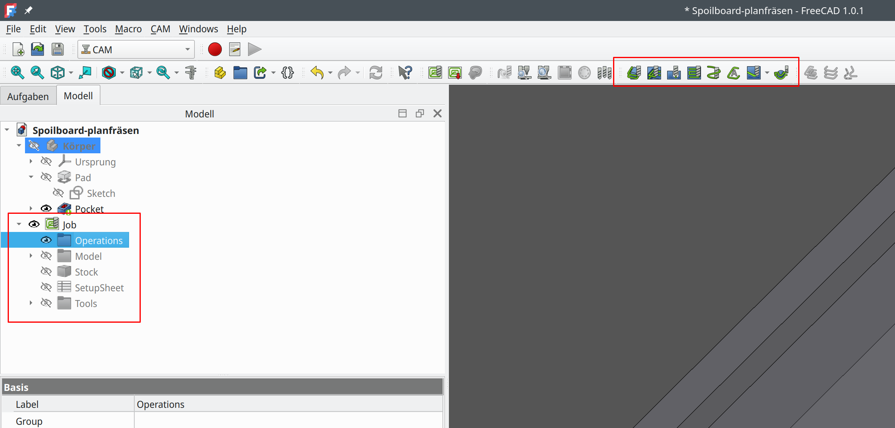Select the Helix operation tool

(713, 73)
